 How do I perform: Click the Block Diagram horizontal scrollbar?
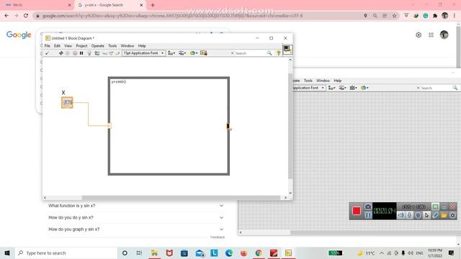[x=165, y=198]
